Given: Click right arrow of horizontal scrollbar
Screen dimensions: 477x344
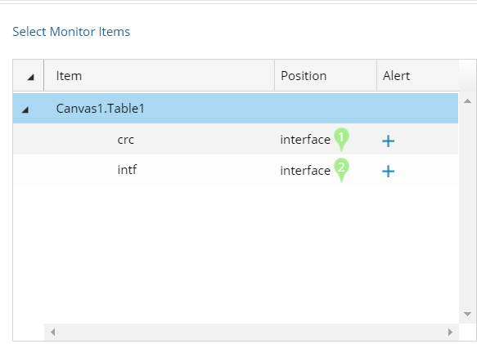Looking at the screenshot, I should [x=450, y=332].
